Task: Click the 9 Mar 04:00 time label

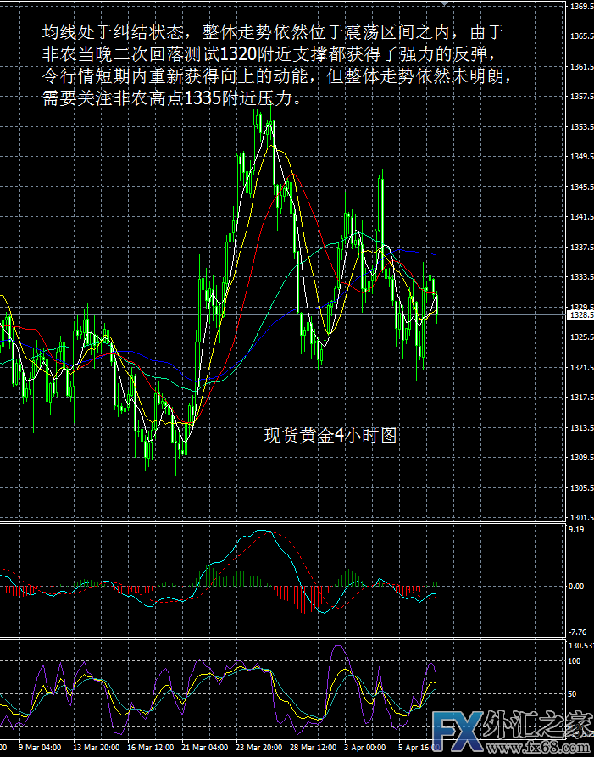Action: click(x=39, y=749)
